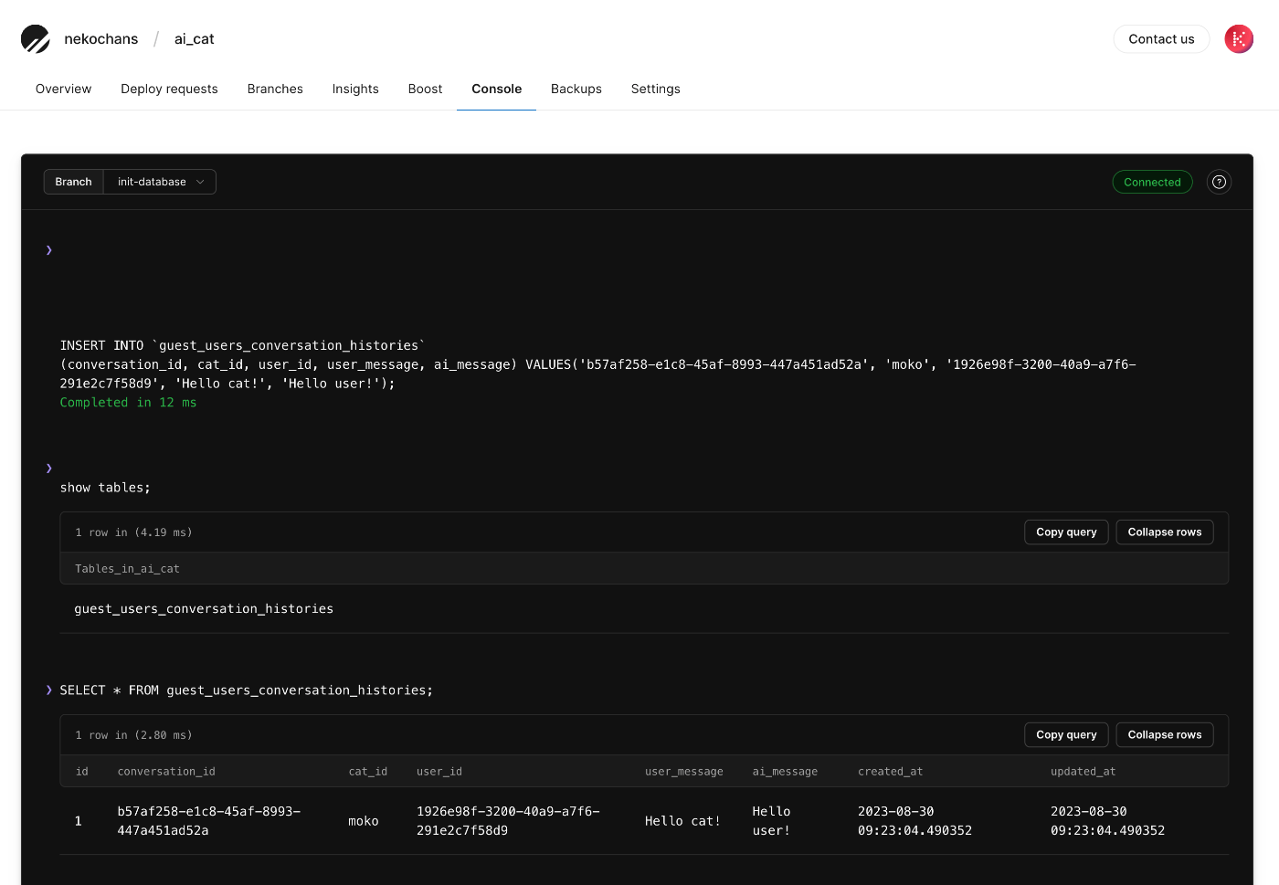Open the Backups tab
1279x885 pixels.
pos(576,89)
